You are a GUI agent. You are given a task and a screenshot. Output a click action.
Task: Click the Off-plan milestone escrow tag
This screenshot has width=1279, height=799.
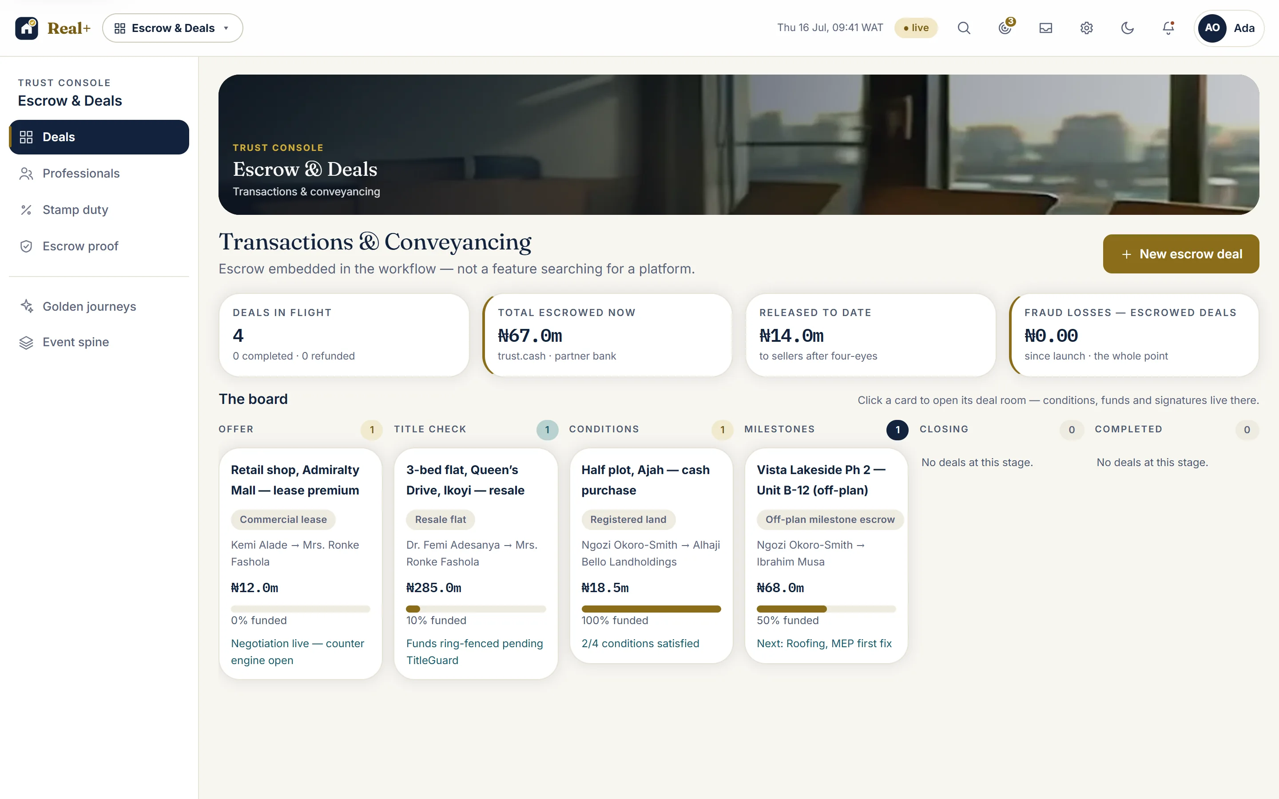coord(830,519)
